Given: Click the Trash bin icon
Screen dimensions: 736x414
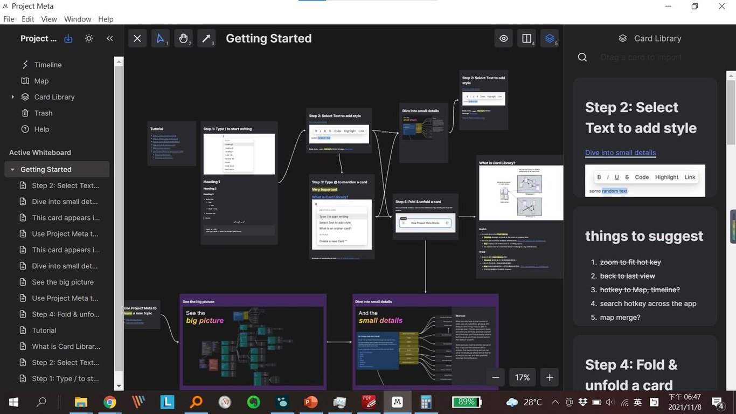Looking at the screenshot, I should [25, 113].
